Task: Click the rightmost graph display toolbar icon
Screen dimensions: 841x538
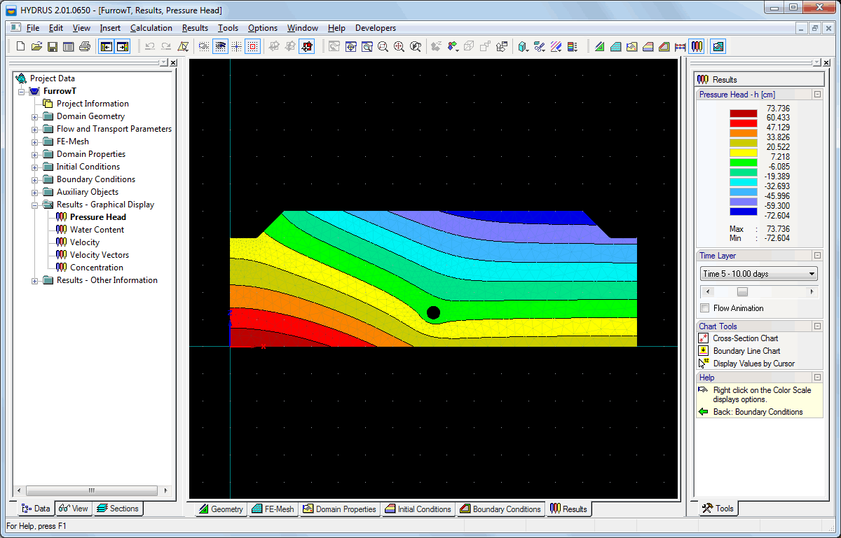Action: (x=718, y=47)
